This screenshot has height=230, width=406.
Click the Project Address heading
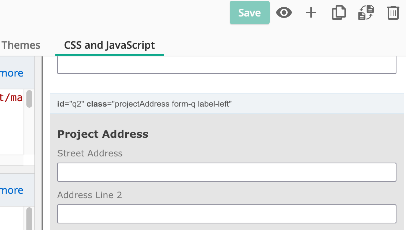click(x=103, y=134)
